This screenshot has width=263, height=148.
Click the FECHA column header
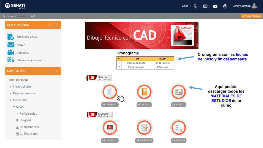162,59
